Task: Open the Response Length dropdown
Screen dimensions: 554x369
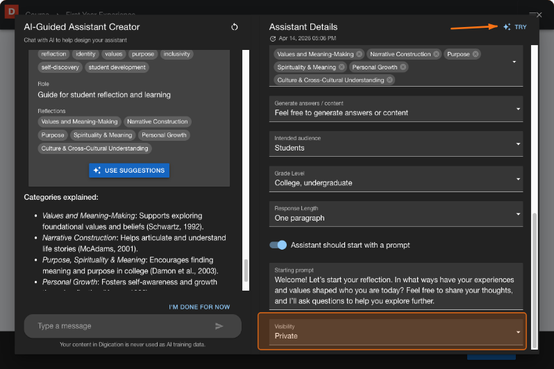Action: (396, 214)
